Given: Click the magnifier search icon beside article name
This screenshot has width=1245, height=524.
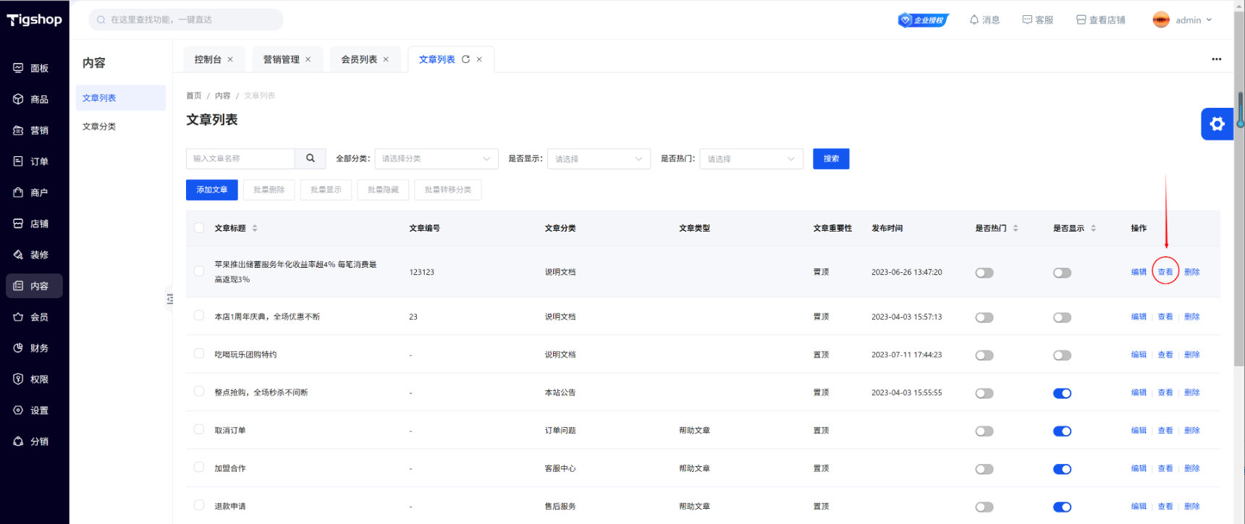Looking at the screenshot, I should click(x=311, y=159).
